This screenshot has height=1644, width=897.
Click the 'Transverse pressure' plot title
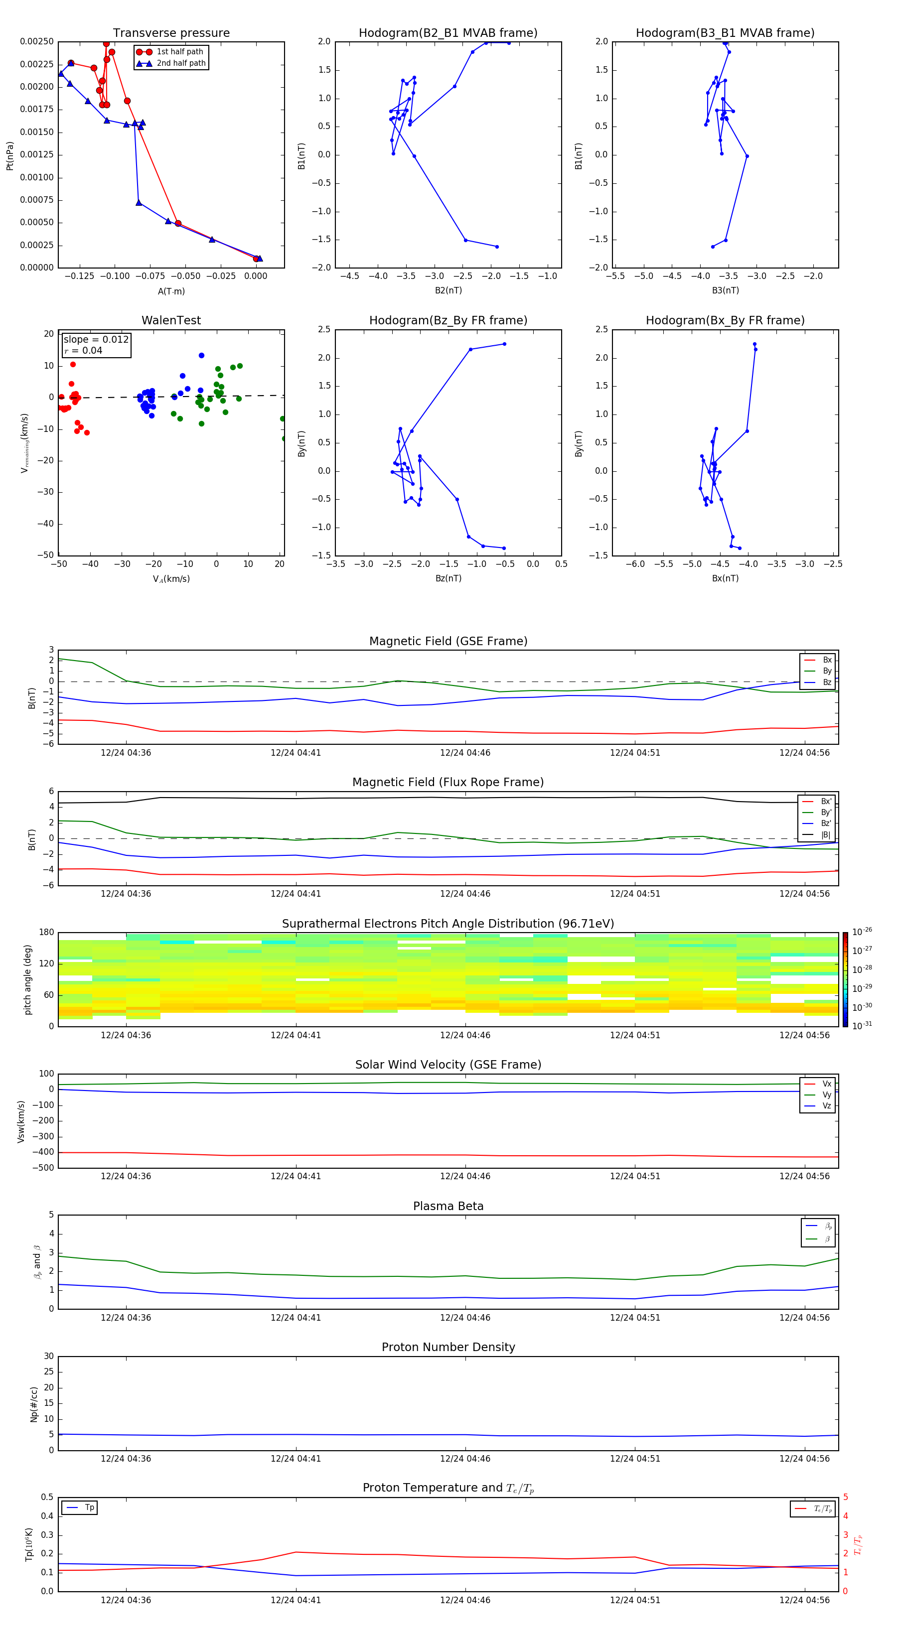tap(171, 32)
